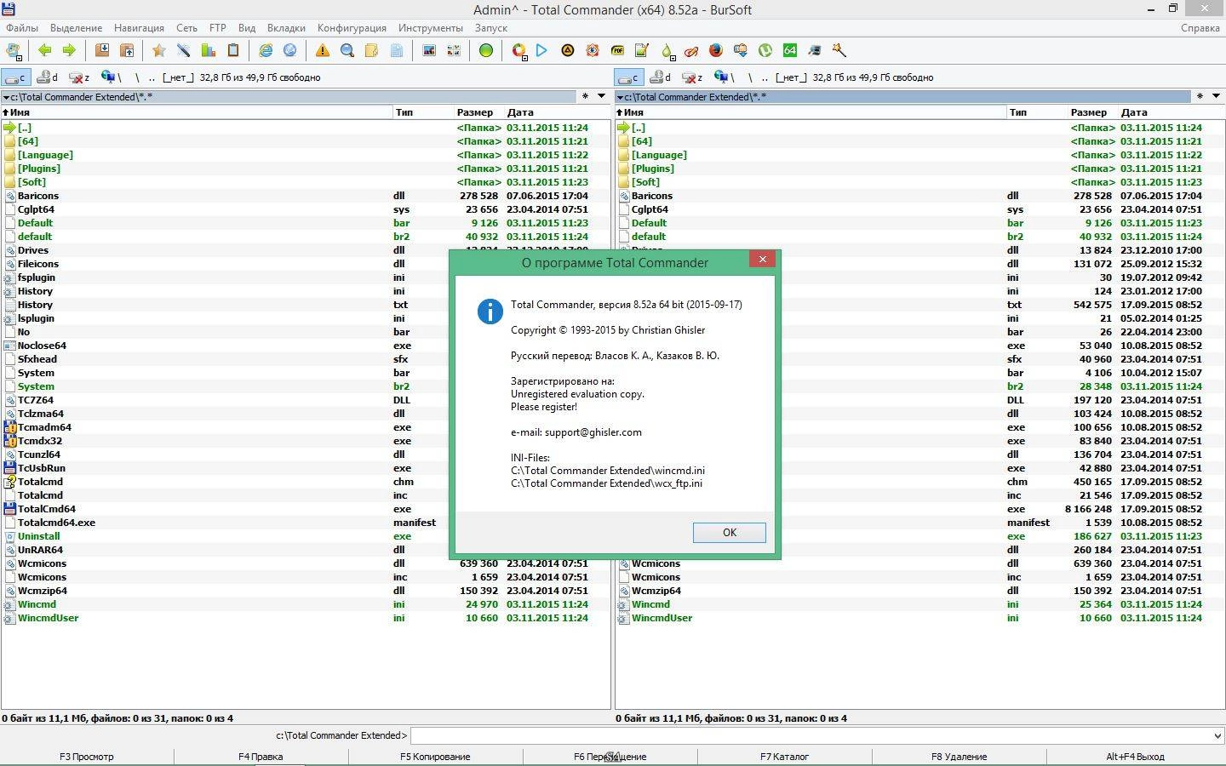Click root backslash button in left drive bar
Screen dimensions: 1226x766
click(x=136, y=77)
